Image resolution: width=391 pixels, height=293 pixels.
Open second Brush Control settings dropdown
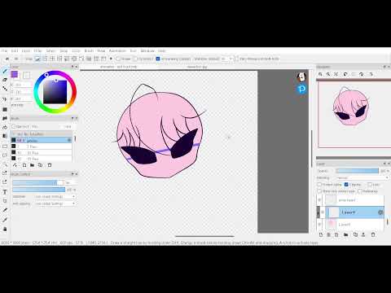(x=55, y=203)
